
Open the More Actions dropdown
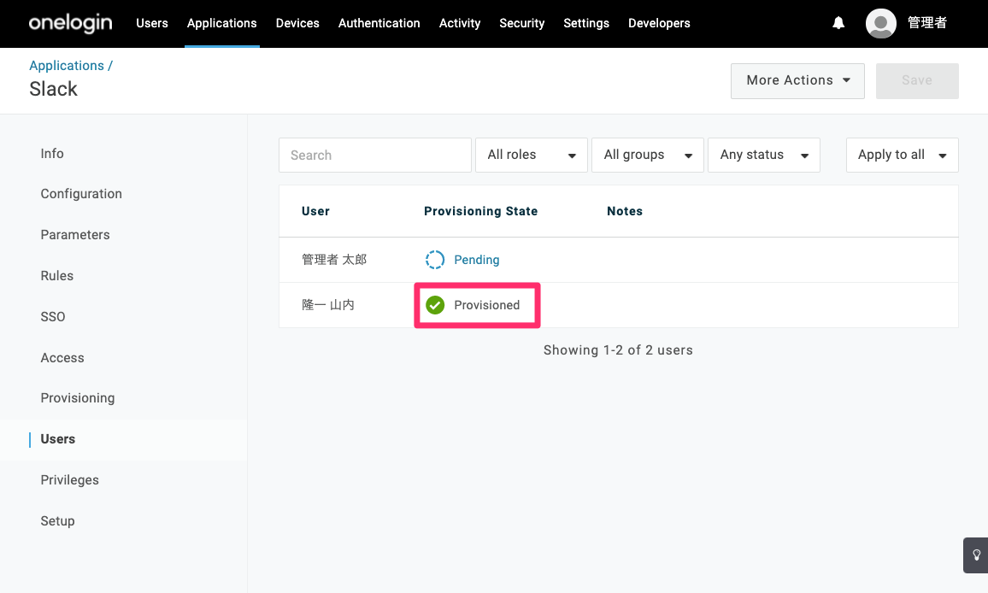(x=797, y=80)
